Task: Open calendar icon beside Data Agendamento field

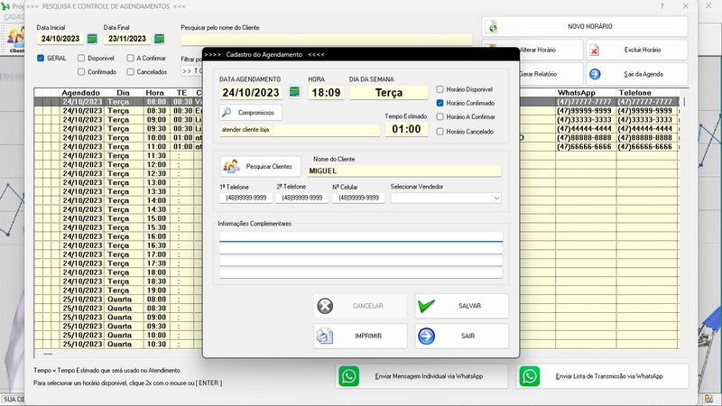Action: 295,92
